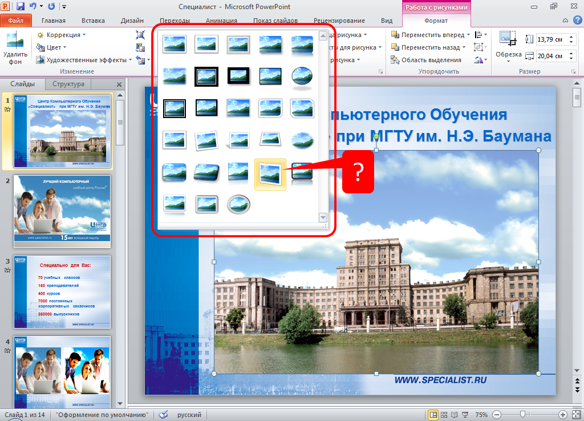Expand the Коррекция dropdown

click(62, 35)
